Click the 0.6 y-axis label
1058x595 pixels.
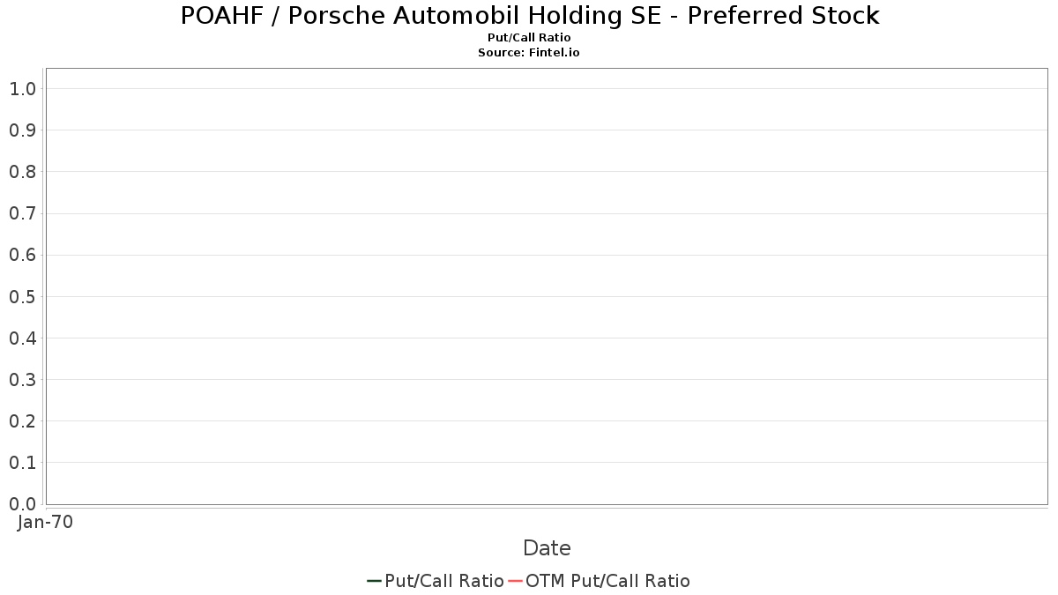tap(22, 255)
